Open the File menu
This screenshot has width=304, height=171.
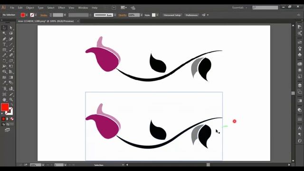tap(12, 8)
